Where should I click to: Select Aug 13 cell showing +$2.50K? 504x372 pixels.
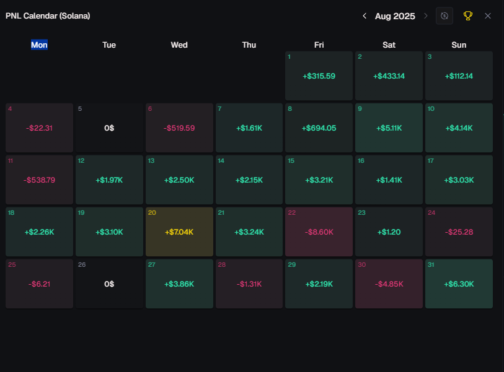pos(179,180)
